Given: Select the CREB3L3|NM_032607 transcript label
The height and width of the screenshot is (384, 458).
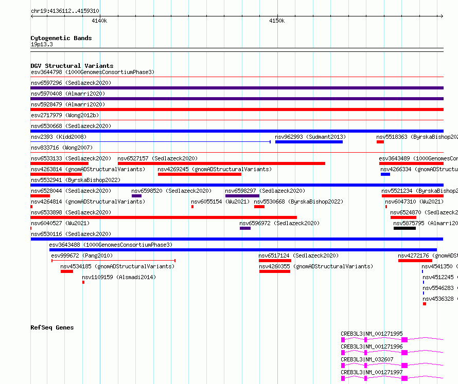Looking at the screenshot, I should [x=367, y=359].
